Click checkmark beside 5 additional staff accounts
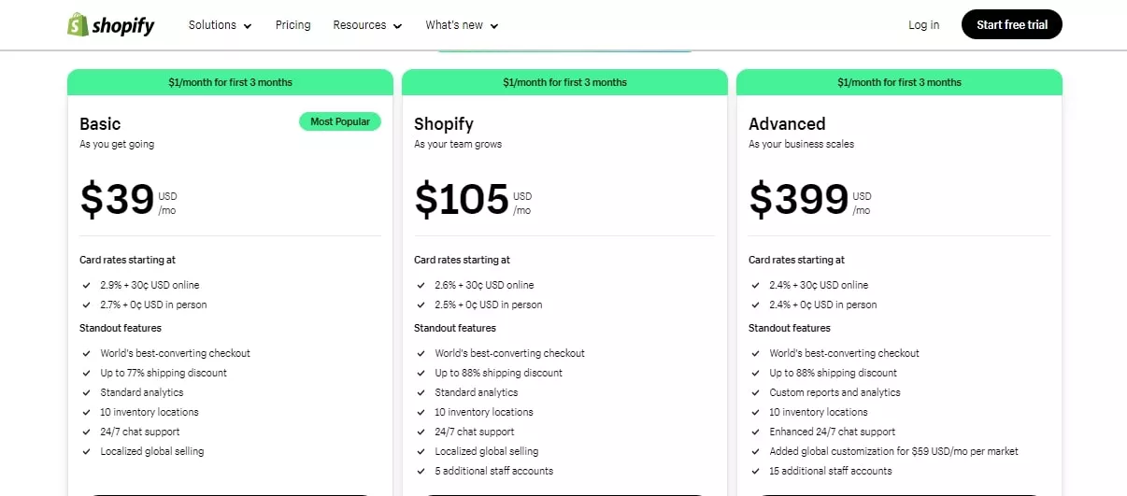Image resolution: width=1127 pixels, height=496 pixels. (x=421, y=471)
